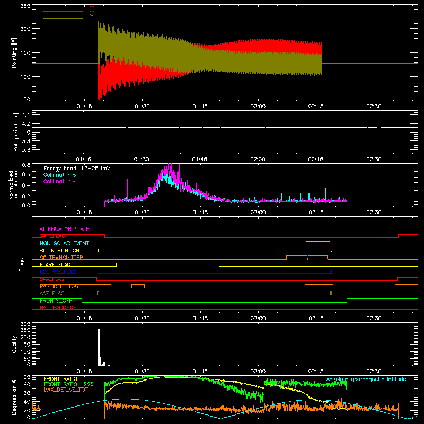Click the 0.4 value on modulation axis
This screenshot has height=424, width=424.
click(x=26, y=185)
